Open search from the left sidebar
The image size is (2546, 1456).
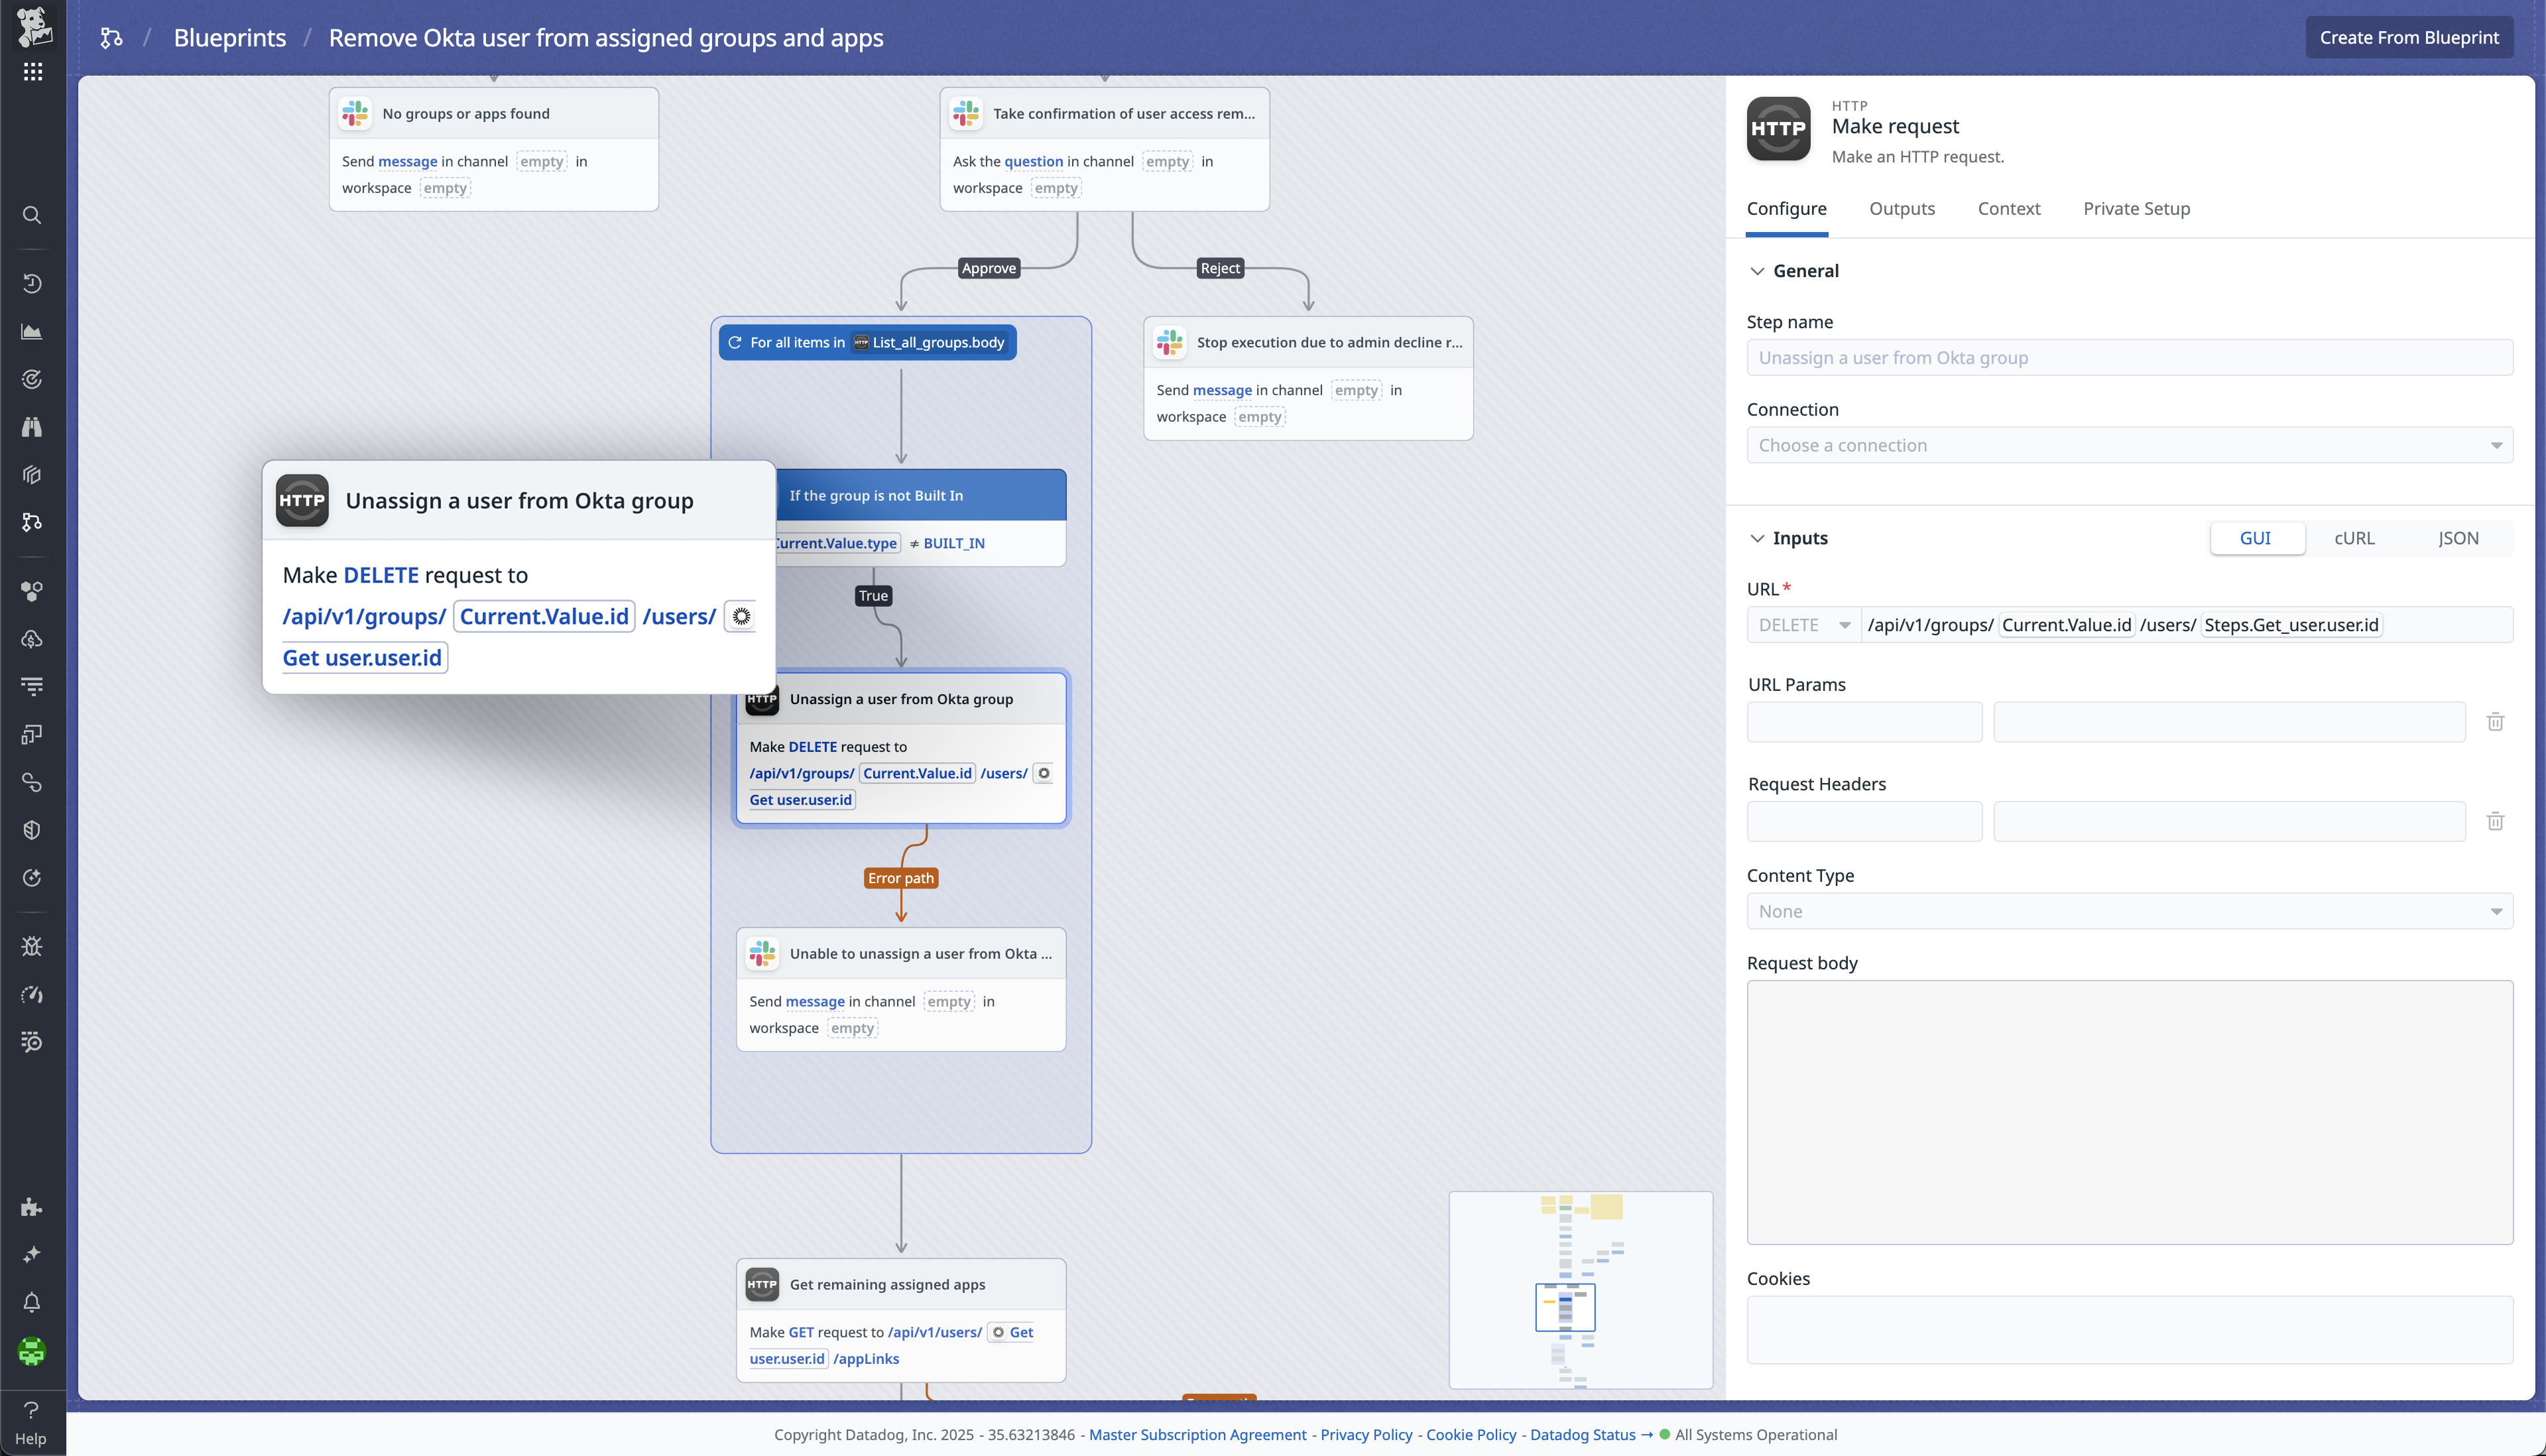pos(31,215)
